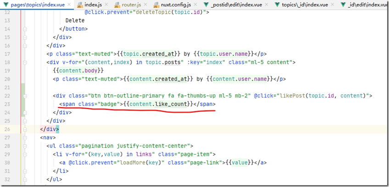
Task: Switch to the pages\topics\index.vue tab
Action: click(35, 5)
